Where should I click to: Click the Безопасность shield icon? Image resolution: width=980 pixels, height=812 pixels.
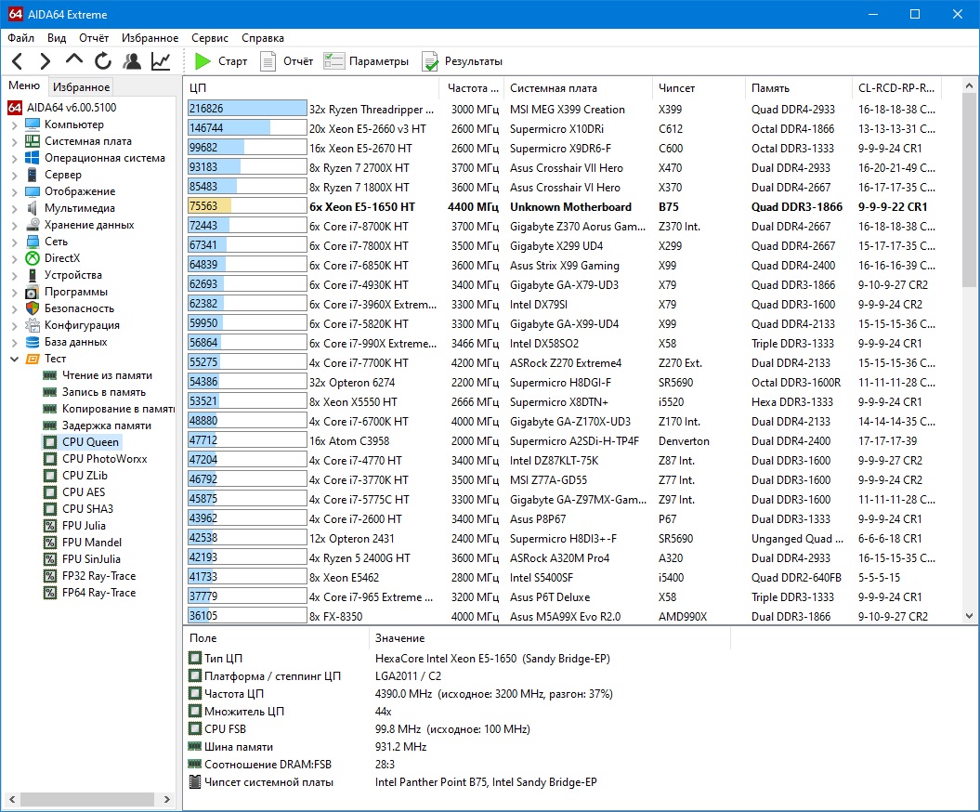coord(33,308)
